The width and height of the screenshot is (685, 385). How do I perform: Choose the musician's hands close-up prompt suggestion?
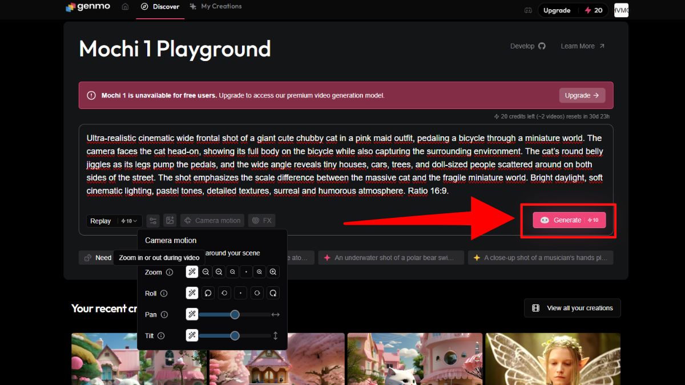pos(540,258)
